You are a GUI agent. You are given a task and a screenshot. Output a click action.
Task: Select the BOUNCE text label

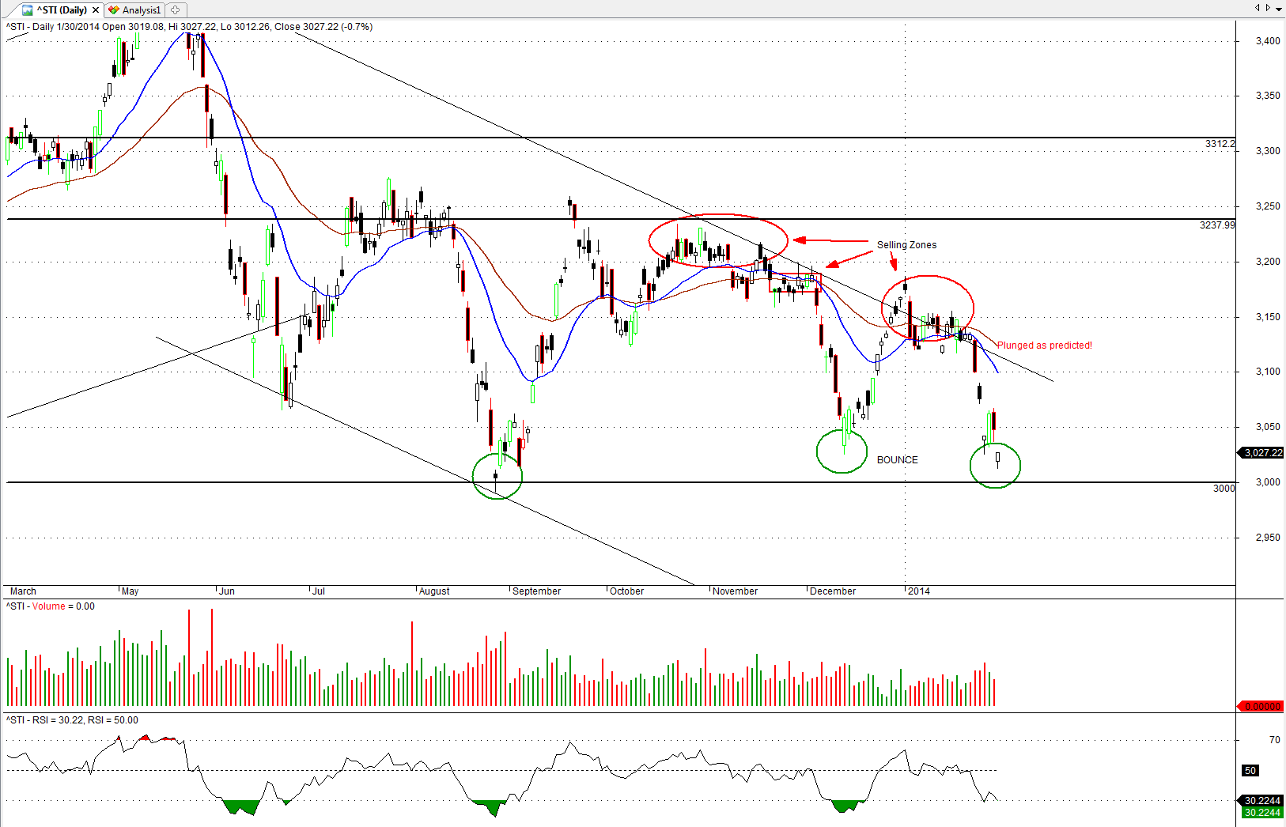[x=897, y=460]
